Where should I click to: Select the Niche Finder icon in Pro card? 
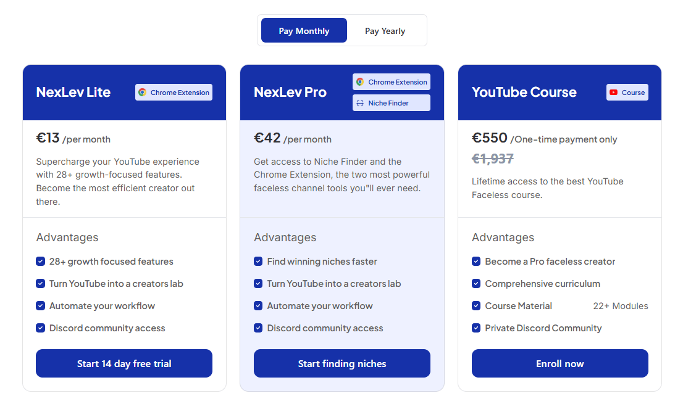pyautogui.click(x=361, y=102)
